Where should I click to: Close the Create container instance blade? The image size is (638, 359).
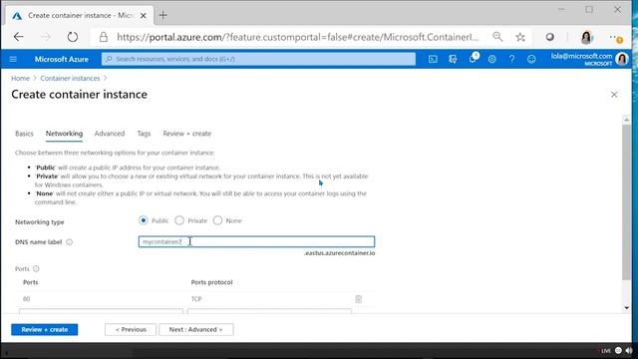(x=614, y=95)
